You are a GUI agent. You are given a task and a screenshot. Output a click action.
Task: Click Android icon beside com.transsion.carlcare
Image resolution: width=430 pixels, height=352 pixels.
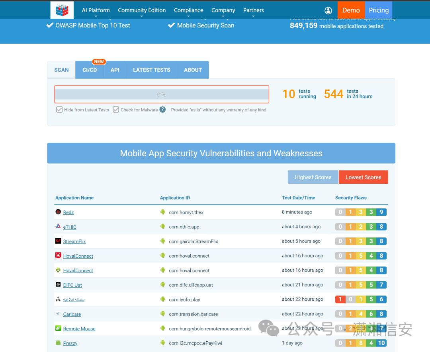163,314
